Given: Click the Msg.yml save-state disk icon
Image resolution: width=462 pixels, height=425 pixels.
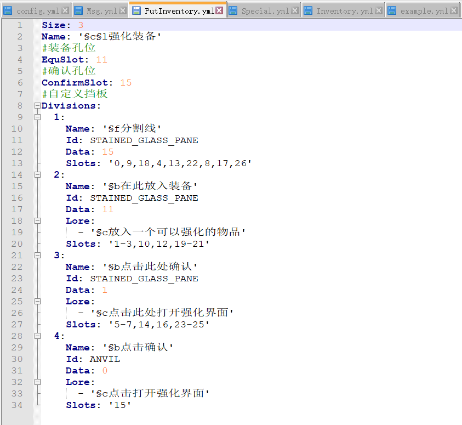Looking at the screenshot, I should coord(78,10).
